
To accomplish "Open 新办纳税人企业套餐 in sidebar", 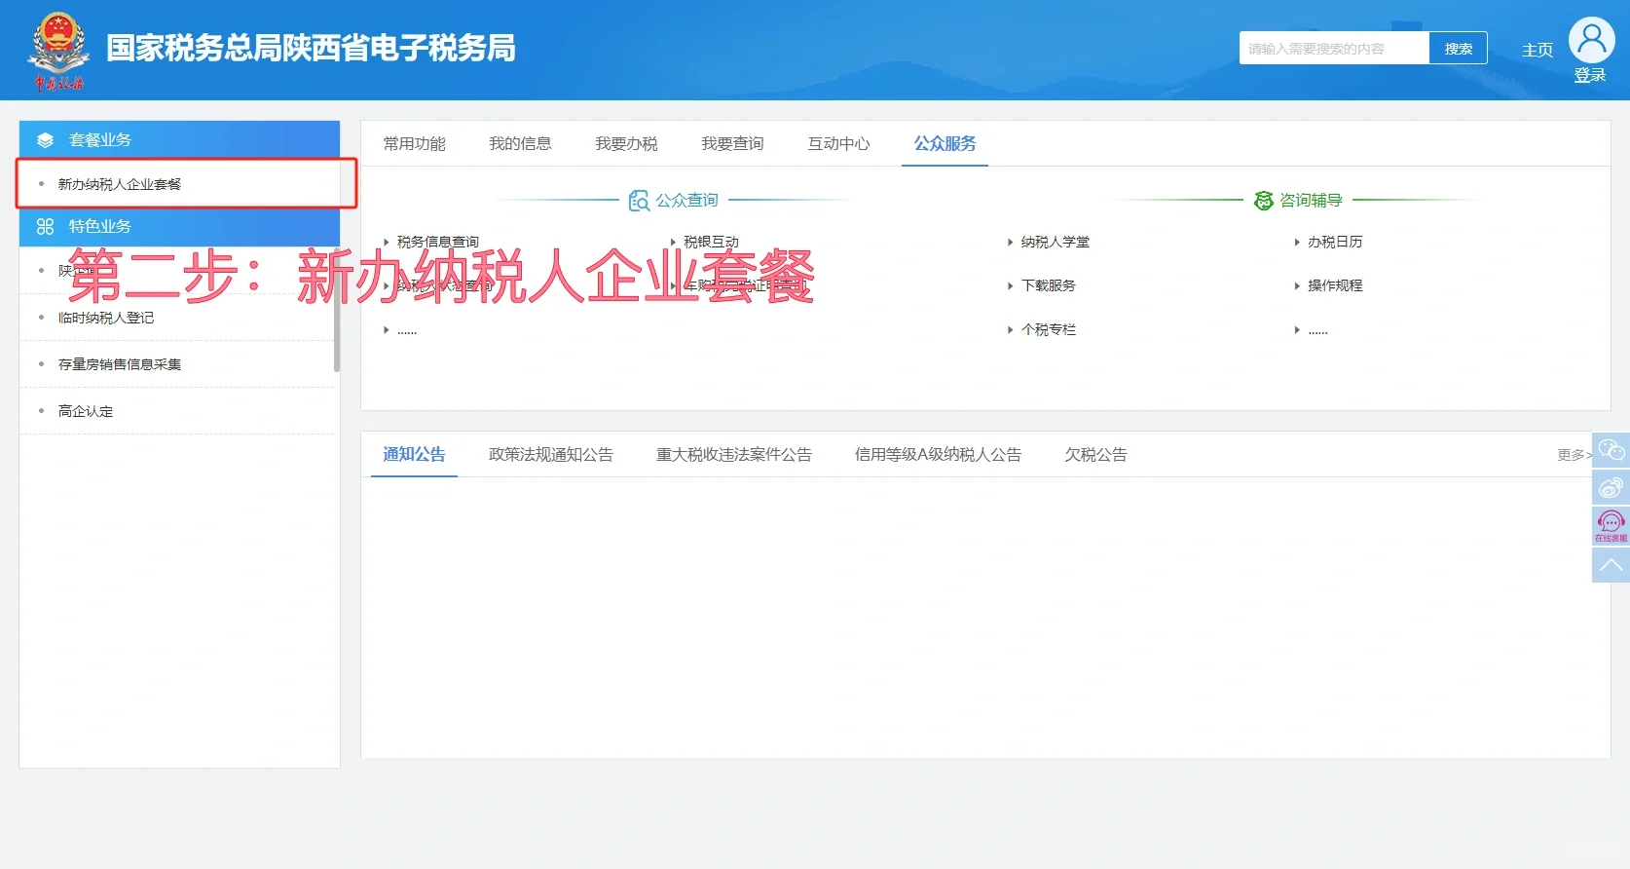I will coord(120,184).
